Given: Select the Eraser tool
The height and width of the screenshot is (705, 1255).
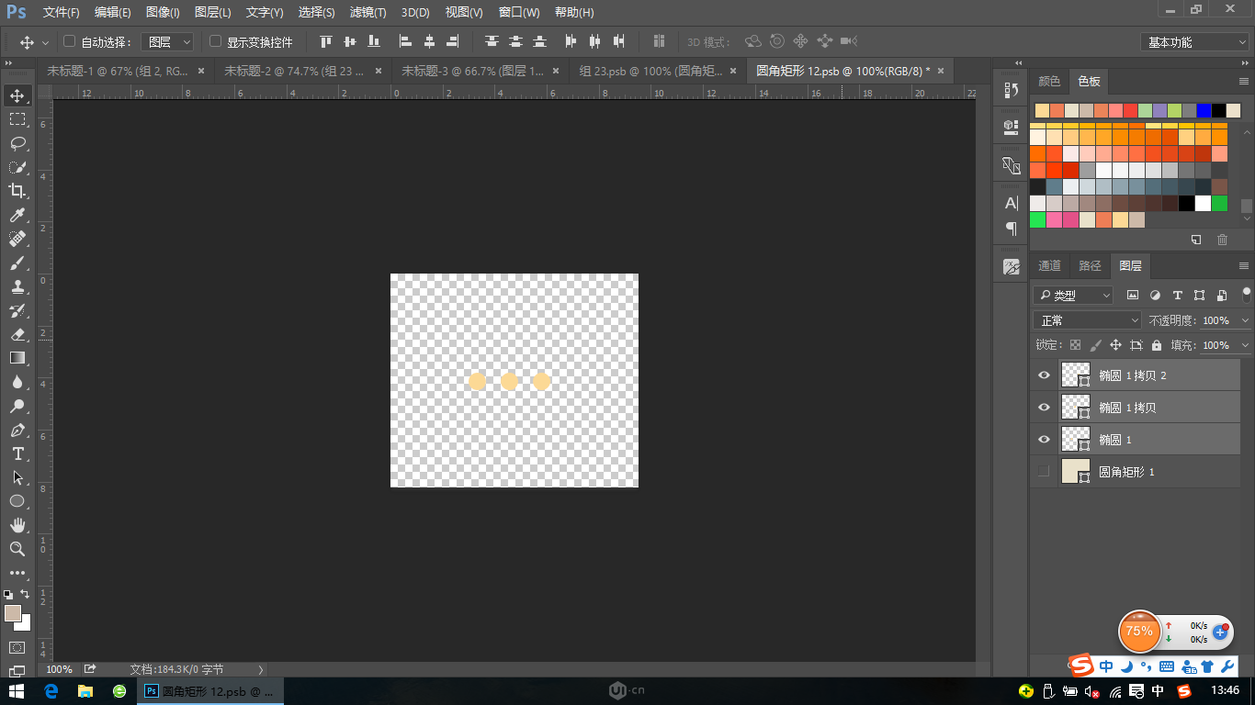Looking at the screenshot, I should pyautogui.click(x=17, y=334).
